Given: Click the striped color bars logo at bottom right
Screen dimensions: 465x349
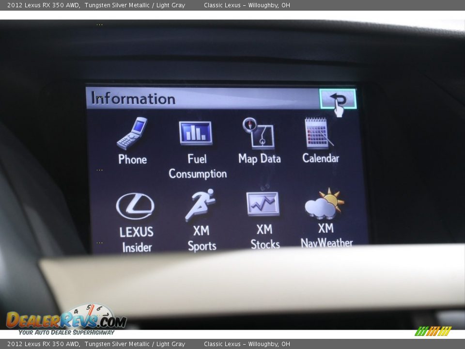Looking at the screenshot, I should pos(433,331).
